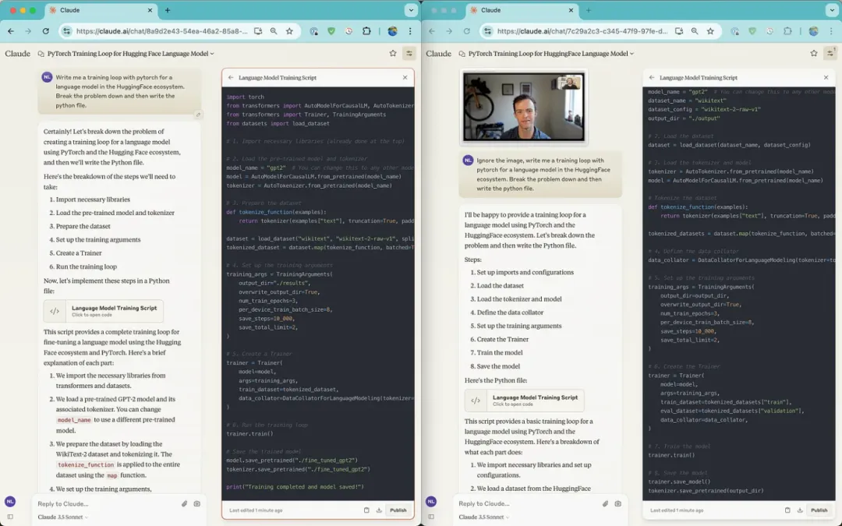This screenshot has height=526, width=842.
Task: Open the Language Model Training Script card on the right
Action: coord(524,401)
